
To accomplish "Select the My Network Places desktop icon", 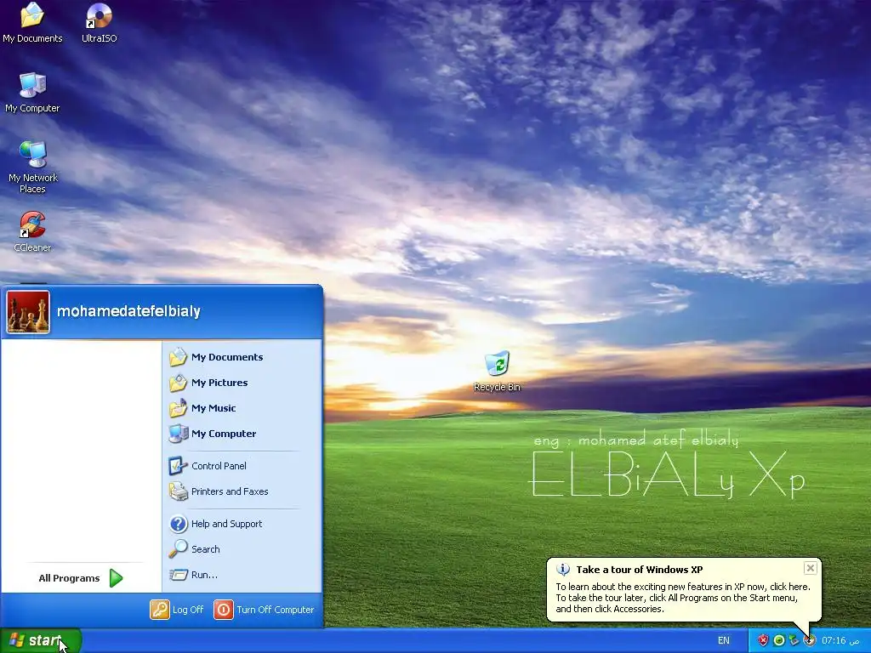I will [x=33, y=168].
